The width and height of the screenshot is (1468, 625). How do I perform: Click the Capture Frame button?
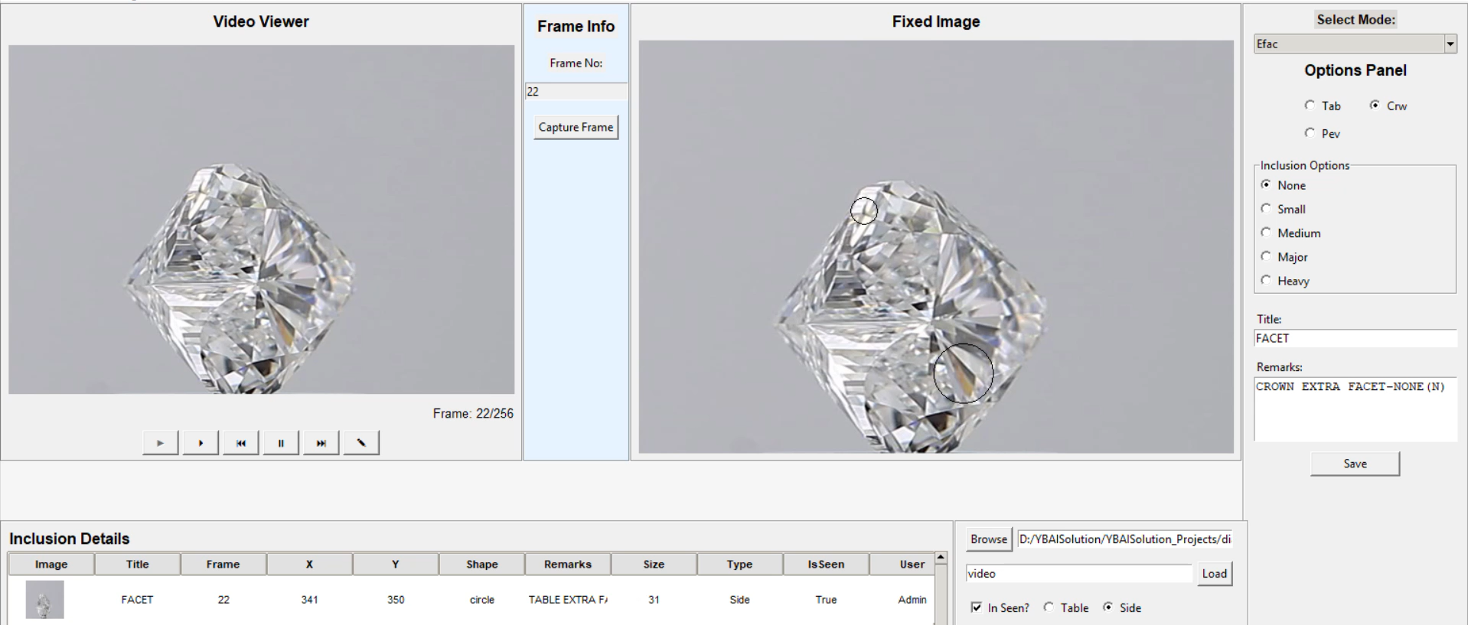576,127
